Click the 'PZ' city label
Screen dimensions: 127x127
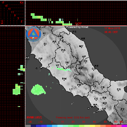coord(122,109)
